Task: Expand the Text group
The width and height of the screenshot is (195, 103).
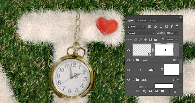Action: click(x=134, y=80)
